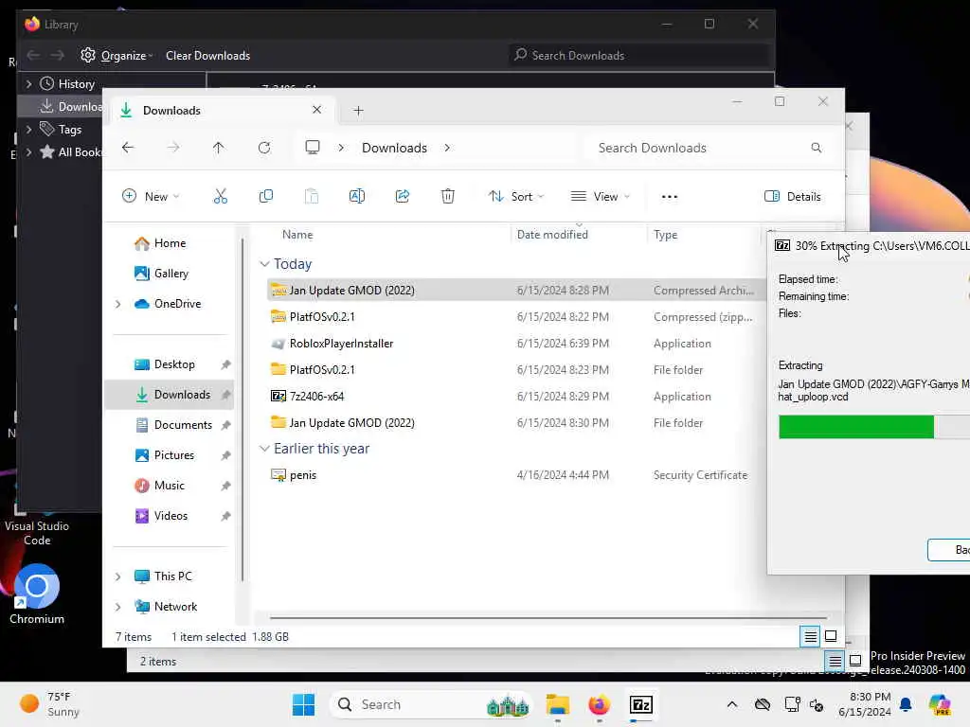Expand This PC in navigation pane
Screen dimensions: 970x727
click(x=118, y=576)
